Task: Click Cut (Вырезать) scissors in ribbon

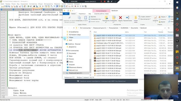Action: click(x=92, y=17)
